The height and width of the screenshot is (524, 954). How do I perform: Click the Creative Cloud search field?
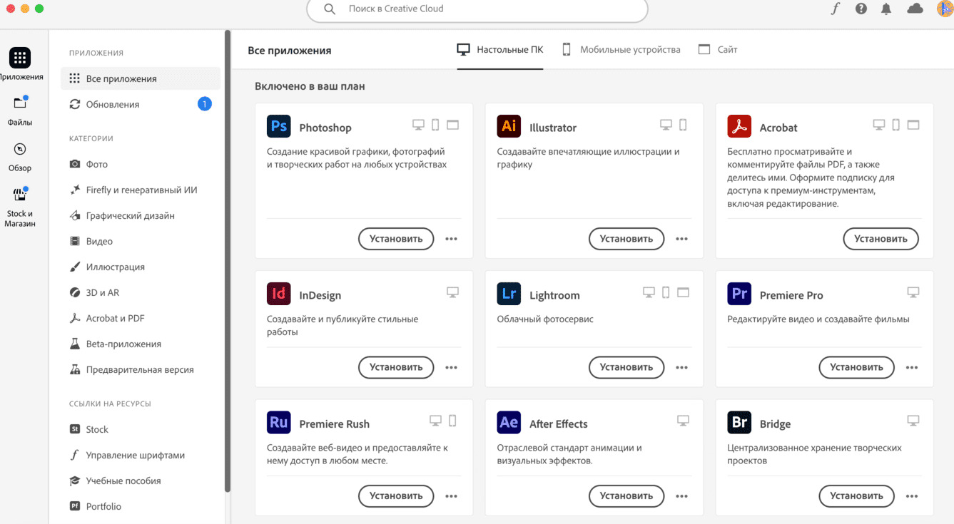[477, 9]
